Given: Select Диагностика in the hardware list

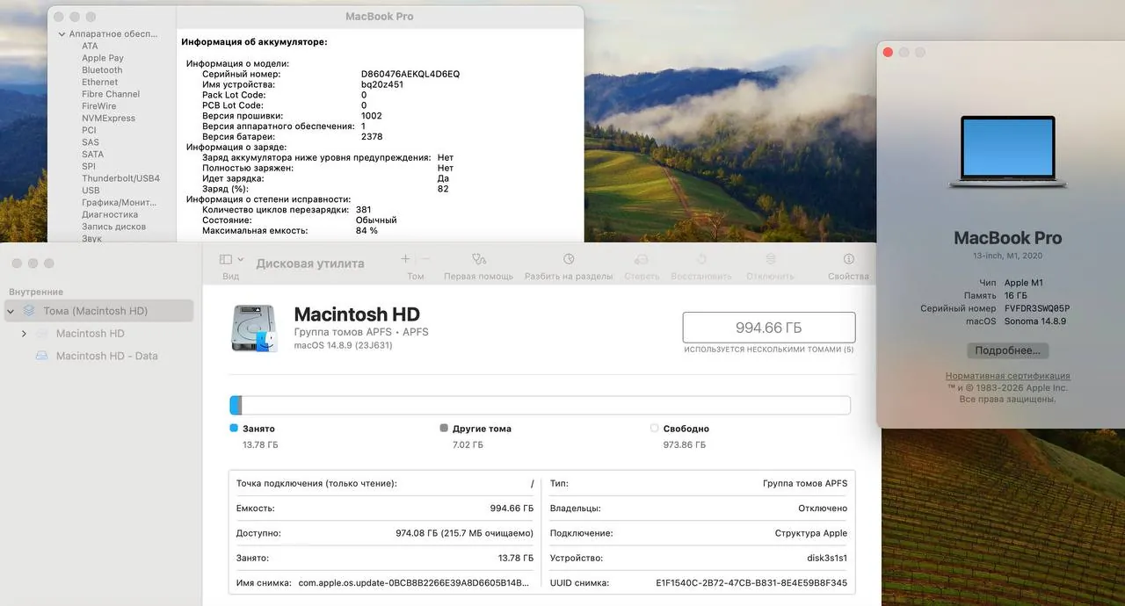Looking at the screenshot, I should click(110, 214).
